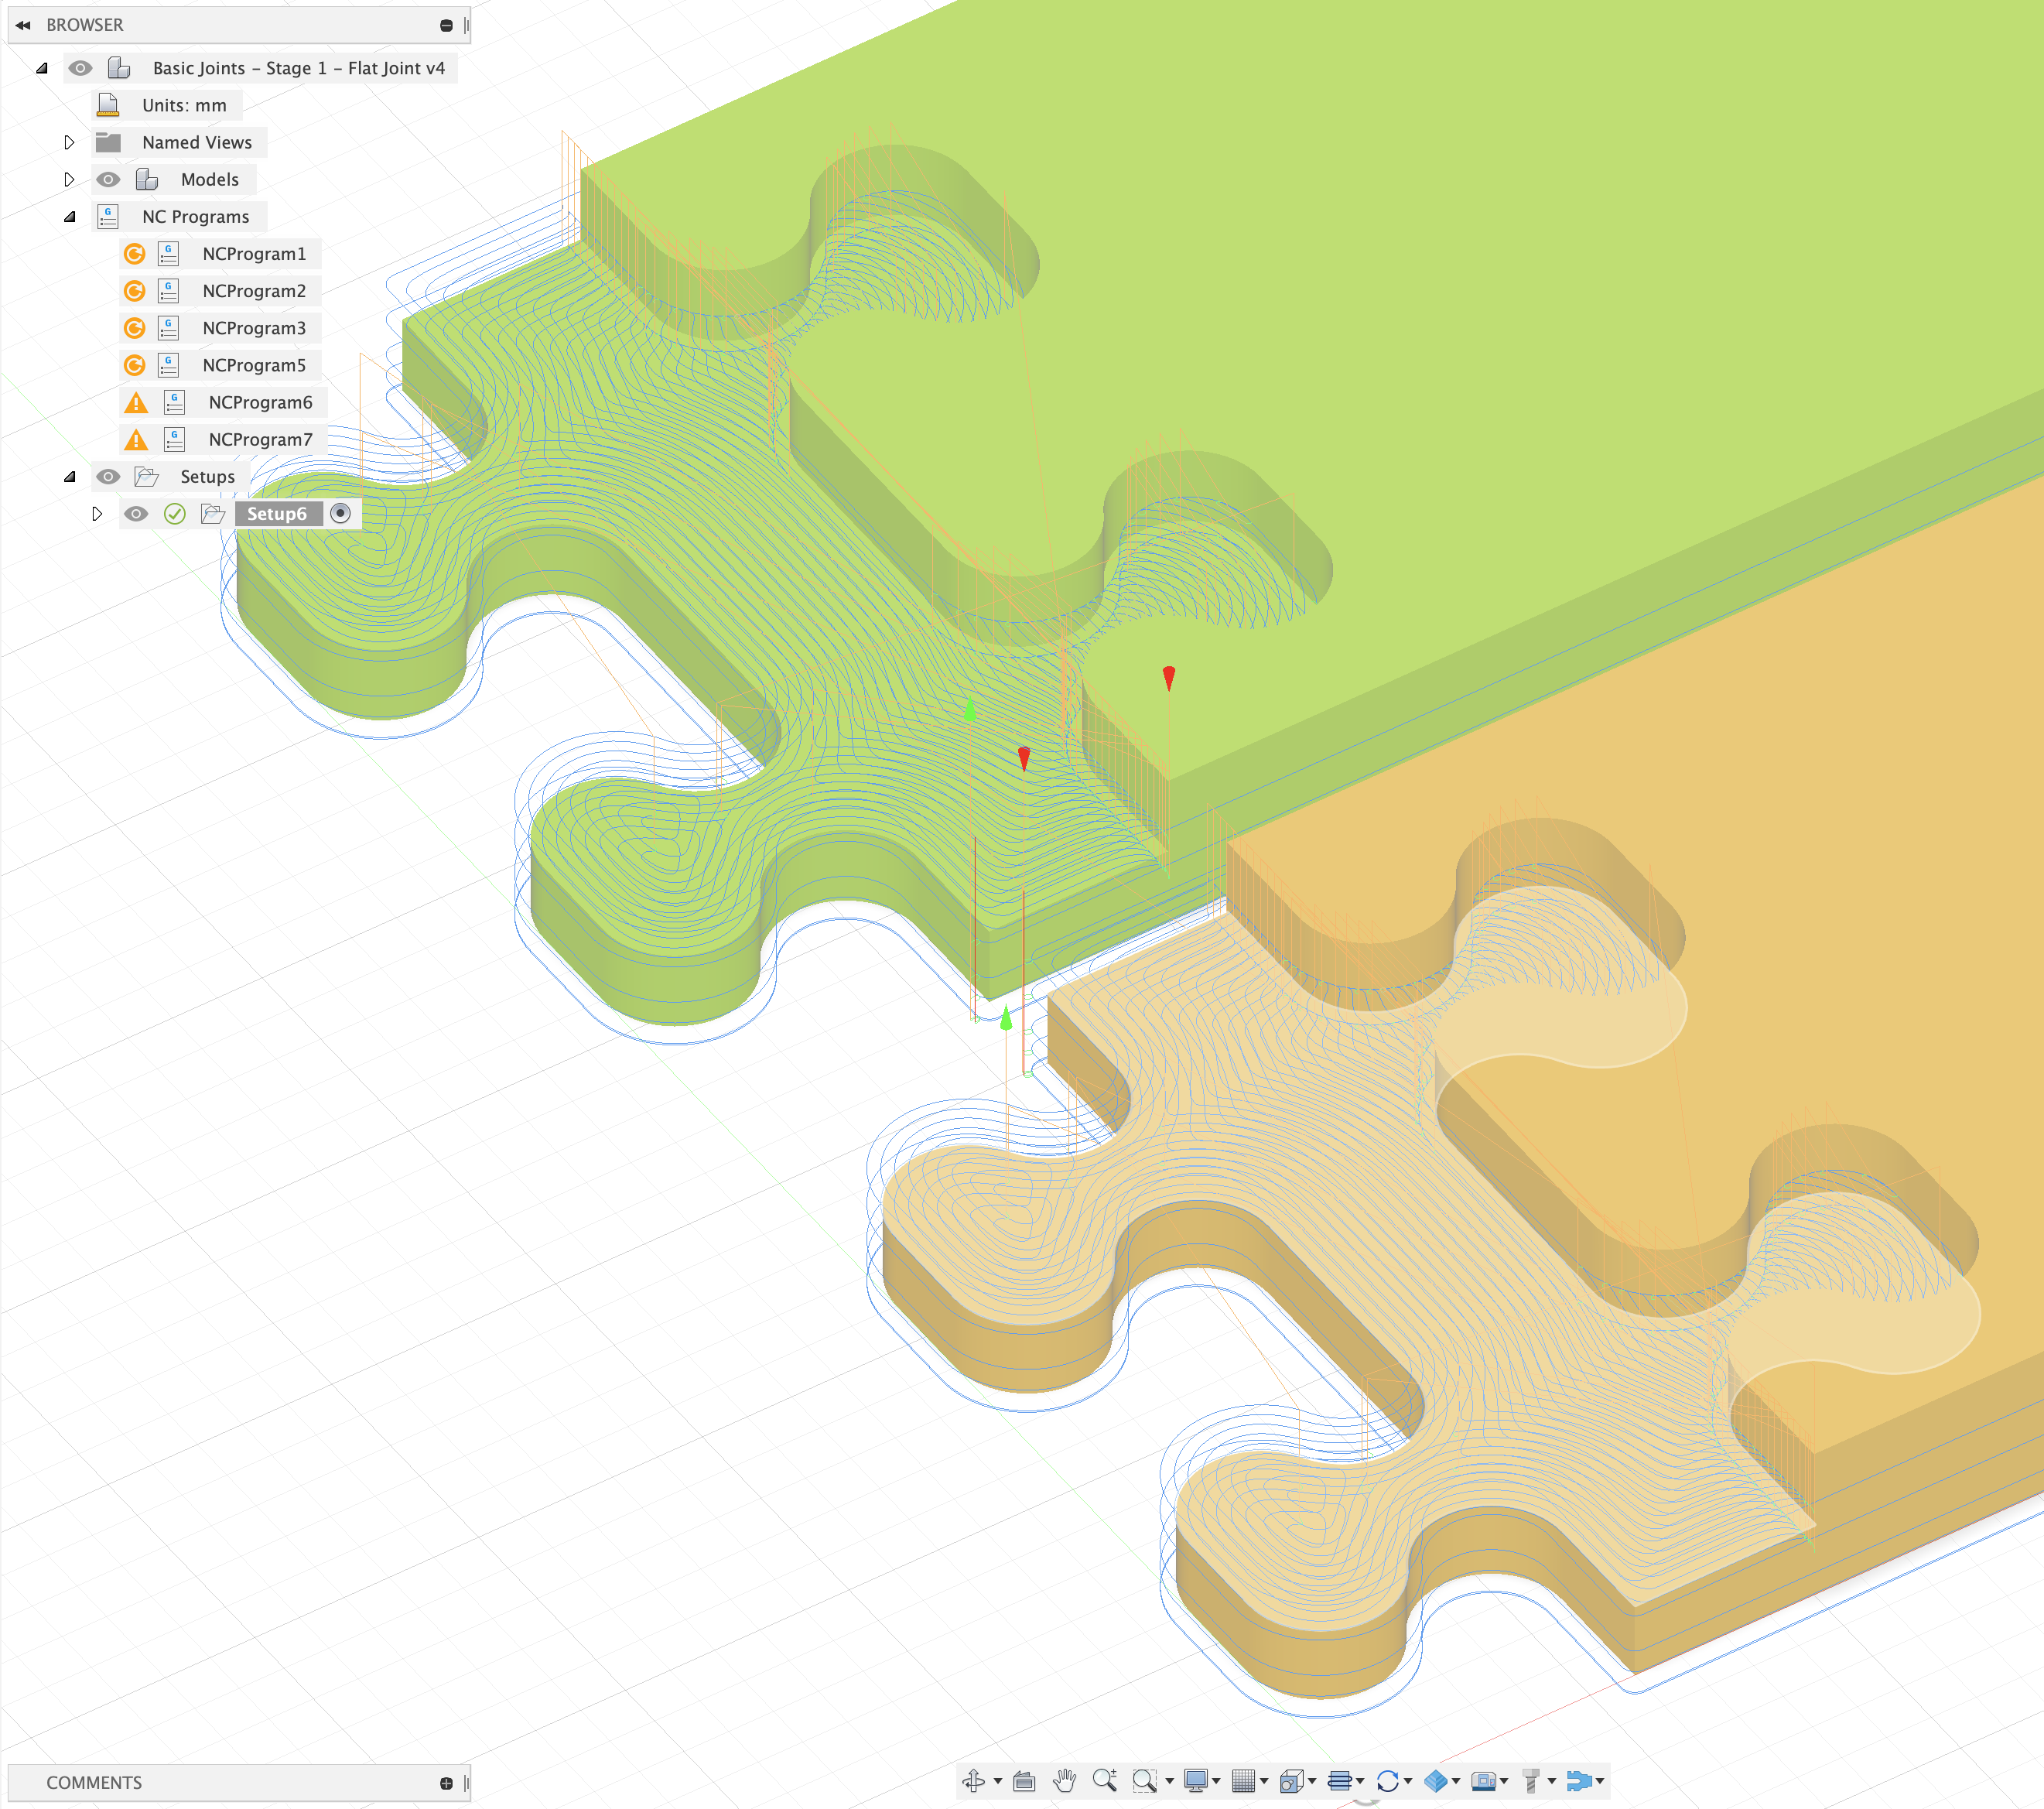Click the Grid and Snaps icon
Viewport: 2044px width, 1809px height.
1244,1781
